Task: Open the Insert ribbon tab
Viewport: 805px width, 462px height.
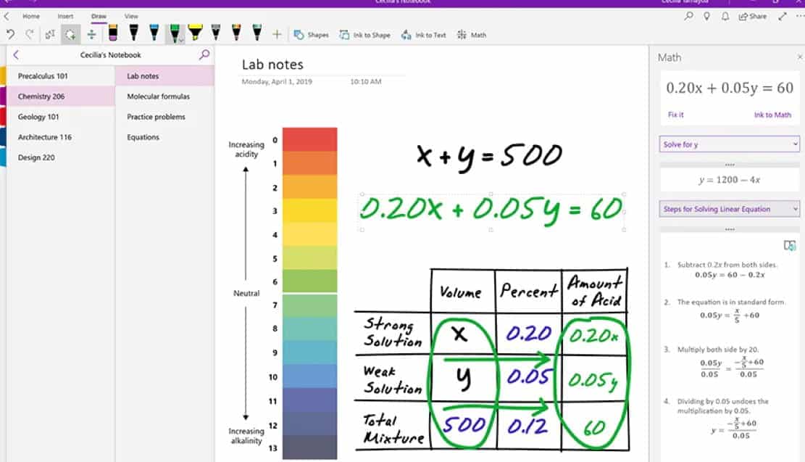Action: tap(65, 15)
